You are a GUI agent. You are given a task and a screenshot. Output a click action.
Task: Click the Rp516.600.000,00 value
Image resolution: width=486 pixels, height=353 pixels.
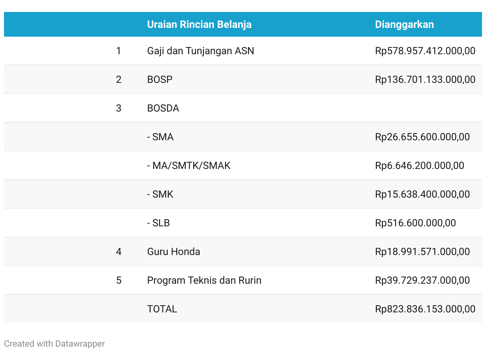(415, 223)
